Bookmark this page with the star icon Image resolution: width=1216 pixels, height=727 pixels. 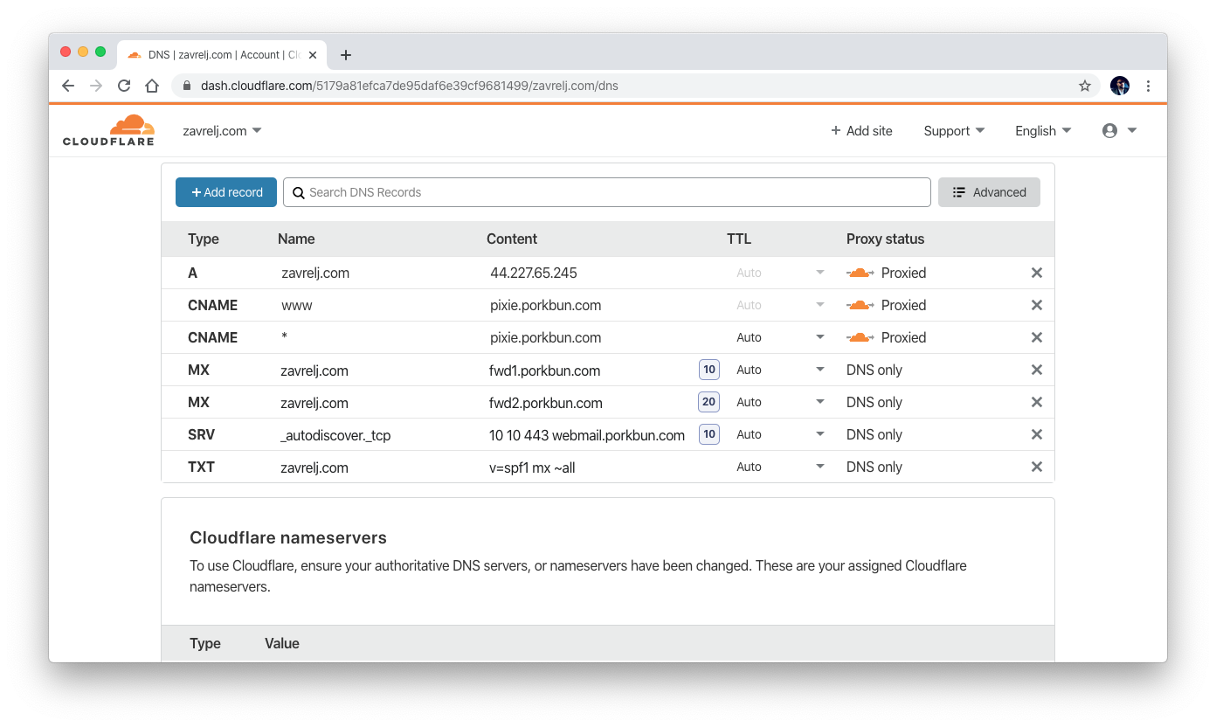(x=1085, y=86)
